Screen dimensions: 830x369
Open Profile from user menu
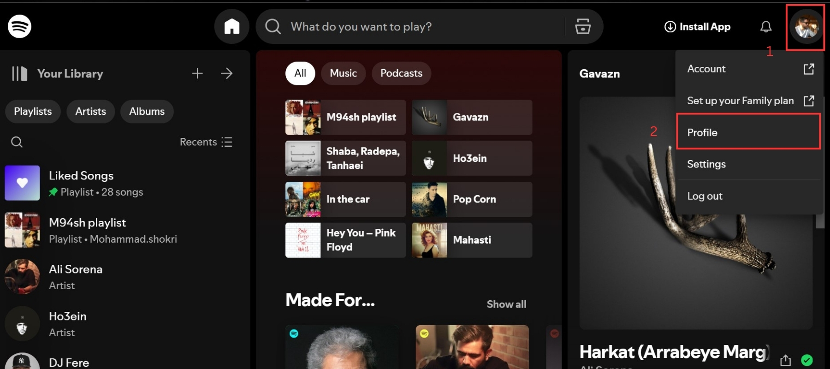click(750, 132)
